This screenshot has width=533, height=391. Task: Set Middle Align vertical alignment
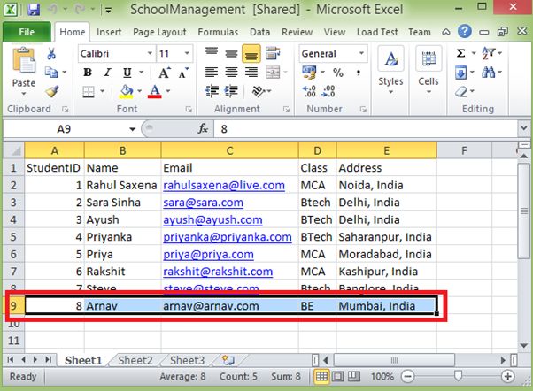click(231, 53)
